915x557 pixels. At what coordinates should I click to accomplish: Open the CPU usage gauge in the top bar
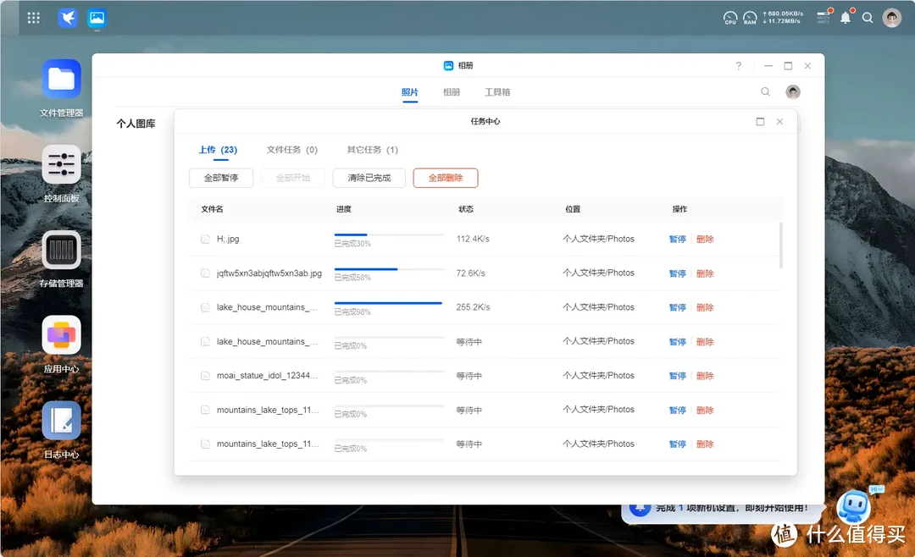pos(729,17)
